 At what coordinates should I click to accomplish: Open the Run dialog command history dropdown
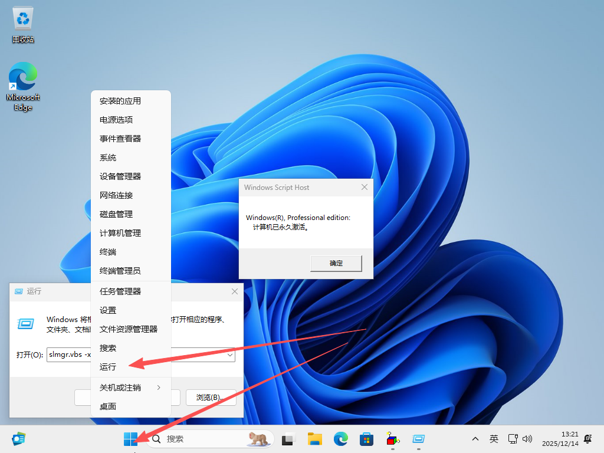coord(229,355)
